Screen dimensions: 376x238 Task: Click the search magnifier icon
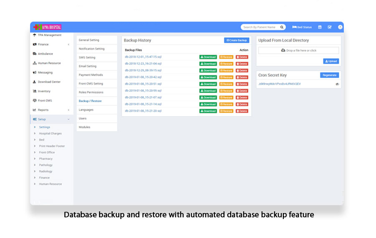click(x=282, y=27)
